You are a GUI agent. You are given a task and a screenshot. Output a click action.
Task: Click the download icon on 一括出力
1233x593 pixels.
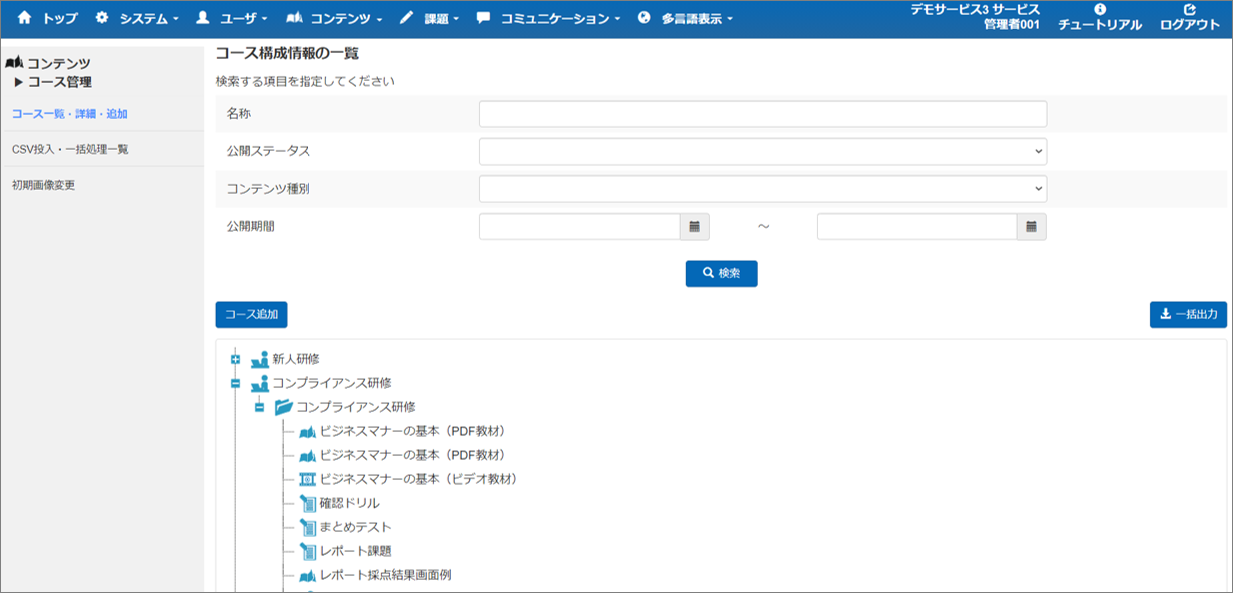click(1165, 314)
